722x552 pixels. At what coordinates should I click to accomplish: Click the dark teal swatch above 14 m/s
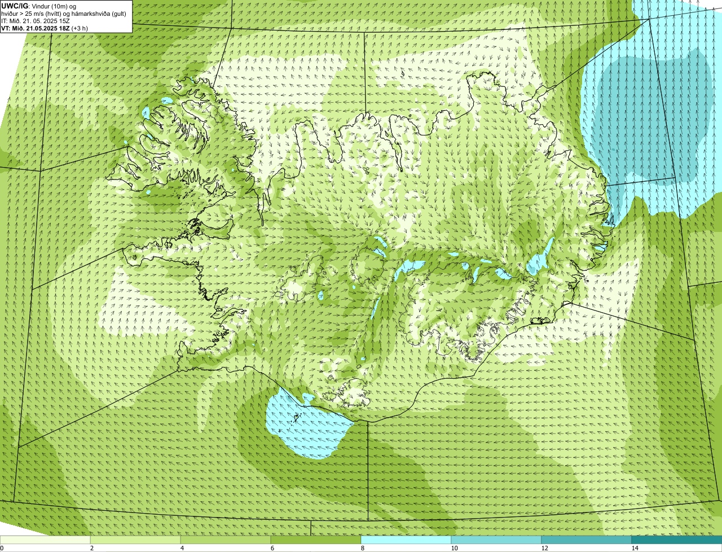click(x=677, y=540)
